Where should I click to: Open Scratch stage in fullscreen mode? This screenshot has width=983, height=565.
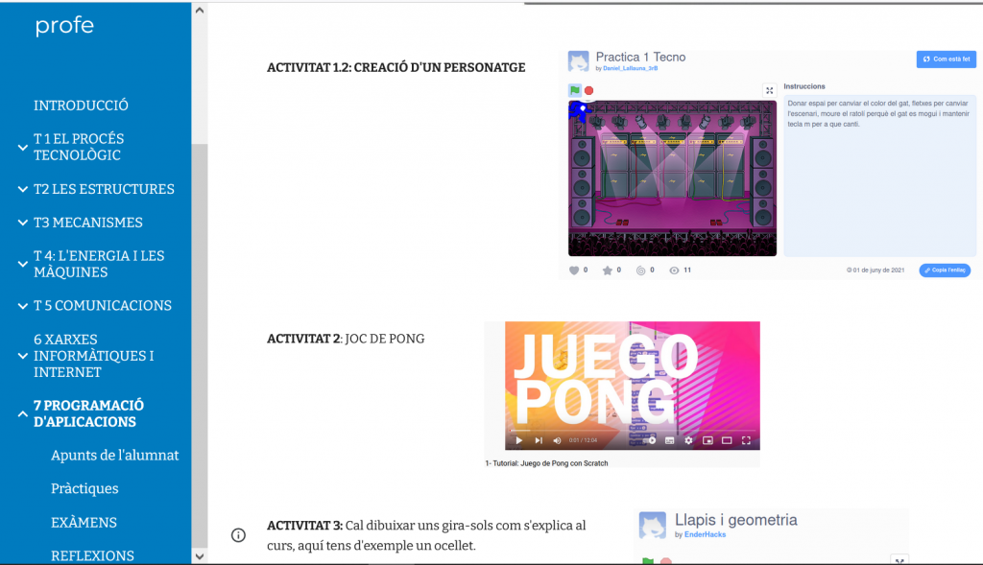coord(769,90)
